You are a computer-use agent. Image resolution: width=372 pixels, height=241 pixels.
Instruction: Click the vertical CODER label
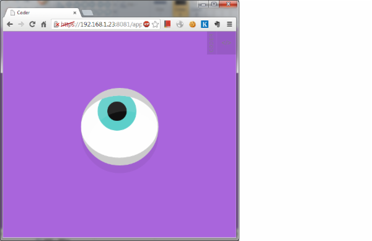coord(211,43)
